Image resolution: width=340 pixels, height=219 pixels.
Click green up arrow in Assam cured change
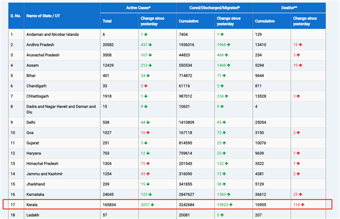[x=229, y=65]
